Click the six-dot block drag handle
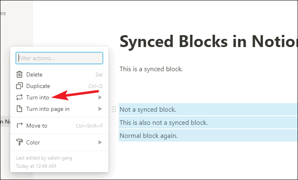This screenshot has width=298, height=180. pyautogui.click(x=114, y=109)
